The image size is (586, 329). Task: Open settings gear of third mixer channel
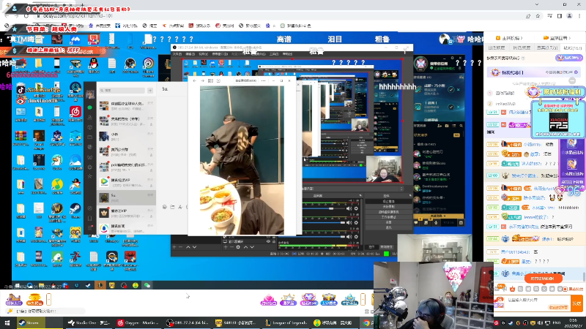click(356, 236)
